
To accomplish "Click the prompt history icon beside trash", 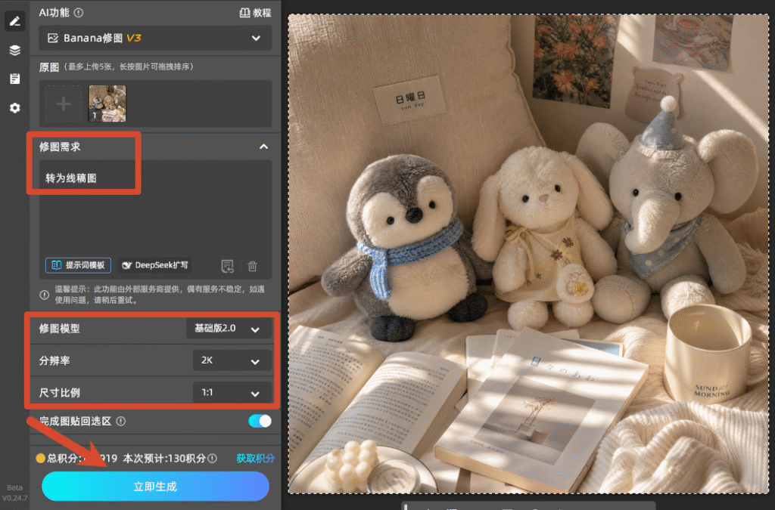I will (227, 267).
